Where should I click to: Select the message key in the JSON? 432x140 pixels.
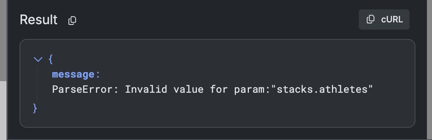[73, 74]
